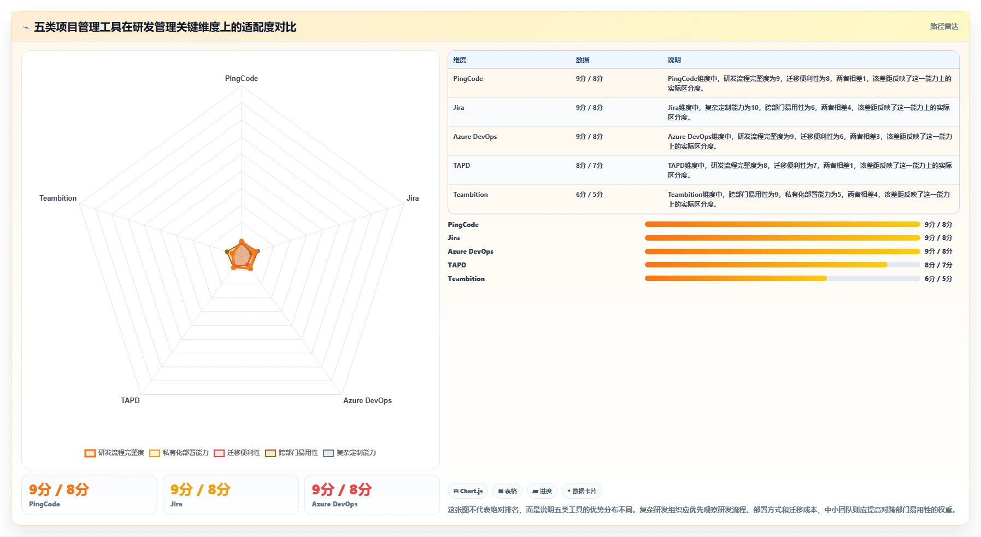The image size is (981, 537).
Task: Click the TAPD progress bar
Action: click(782, 265)
